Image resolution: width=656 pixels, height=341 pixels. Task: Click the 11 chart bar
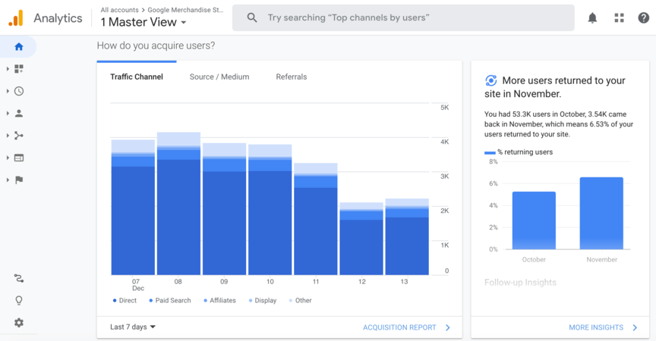pyautogui.click(x=315, y=219)
